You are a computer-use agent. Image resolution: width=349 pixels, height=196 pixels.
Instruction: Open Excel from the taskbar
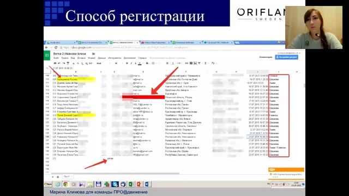pos(131,184)
